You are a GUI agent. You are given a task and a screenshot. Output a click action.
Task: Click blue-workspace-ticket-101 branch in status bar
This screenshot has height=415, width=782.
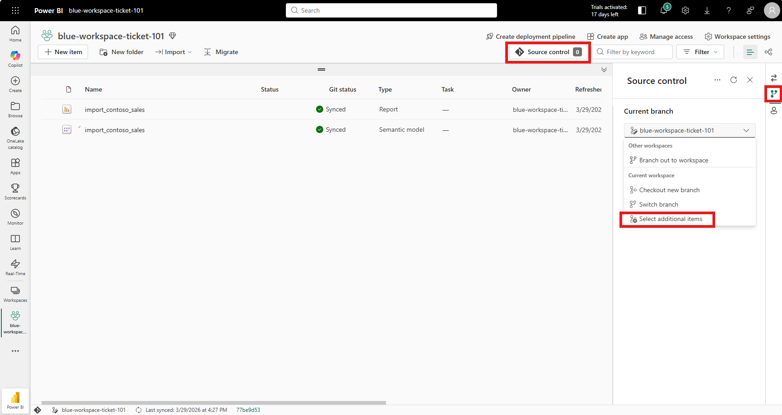point(89,410)
